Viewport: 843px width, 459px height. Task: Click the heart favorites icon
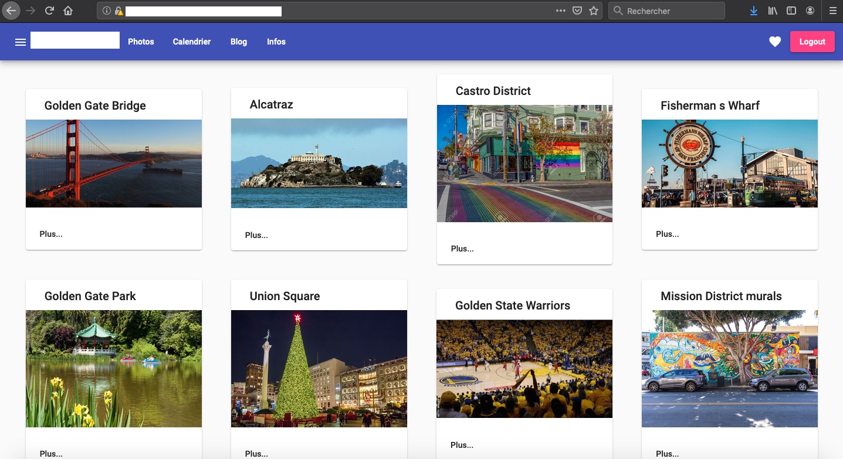point(775,42)
